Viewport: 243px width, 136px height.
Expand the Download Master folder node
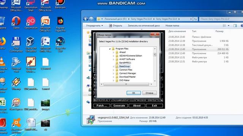pyautogui.click(x=114, y=77)
